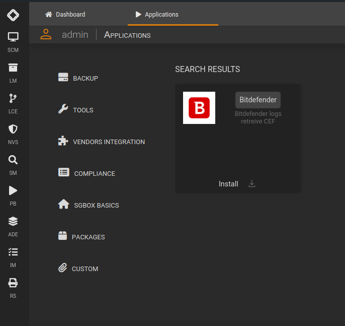
Task: Click the Bitdefender name label
Action: (258, 100)
